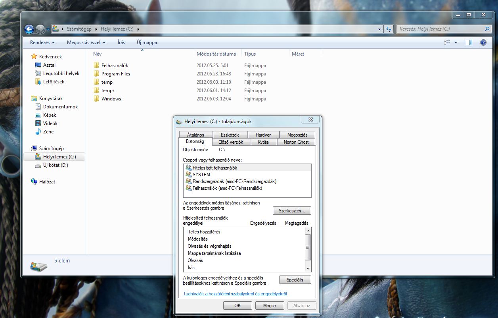This screenshot has width=498, height=318.
Task: Click the Letöltések folder icon
Action: click(x=38, y=82)
